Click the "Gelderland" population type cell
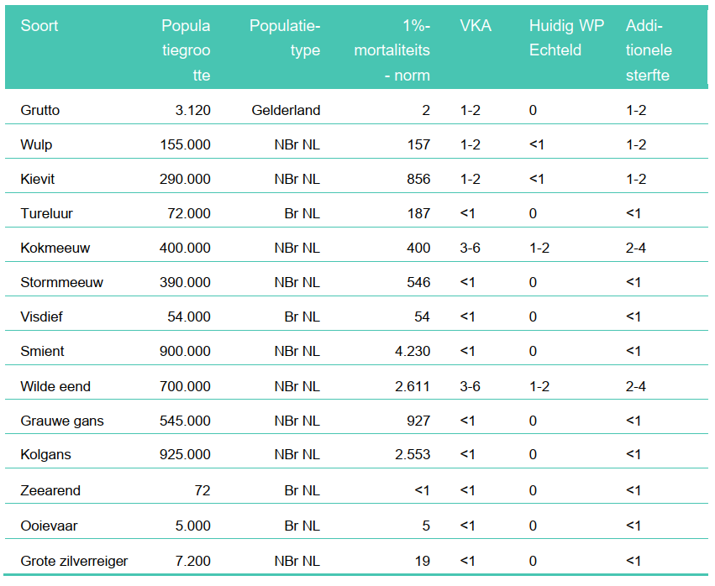The height and width of the screenshot is (586, 715). coord(286,110)
